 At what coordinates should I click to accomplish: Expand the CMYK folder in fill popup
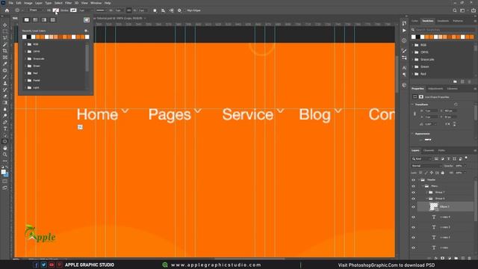pos(25,52)
